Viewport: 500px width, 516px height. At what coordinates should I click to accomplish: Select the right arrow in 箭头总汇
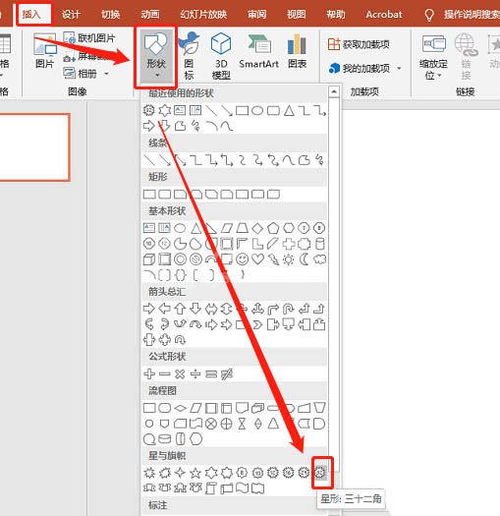click(x=149, y=309)
